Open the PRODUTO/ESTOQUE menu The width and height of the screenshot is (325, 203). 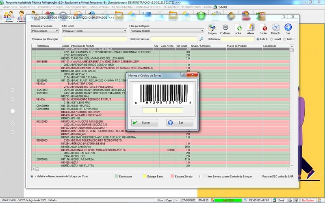[50, 7]
